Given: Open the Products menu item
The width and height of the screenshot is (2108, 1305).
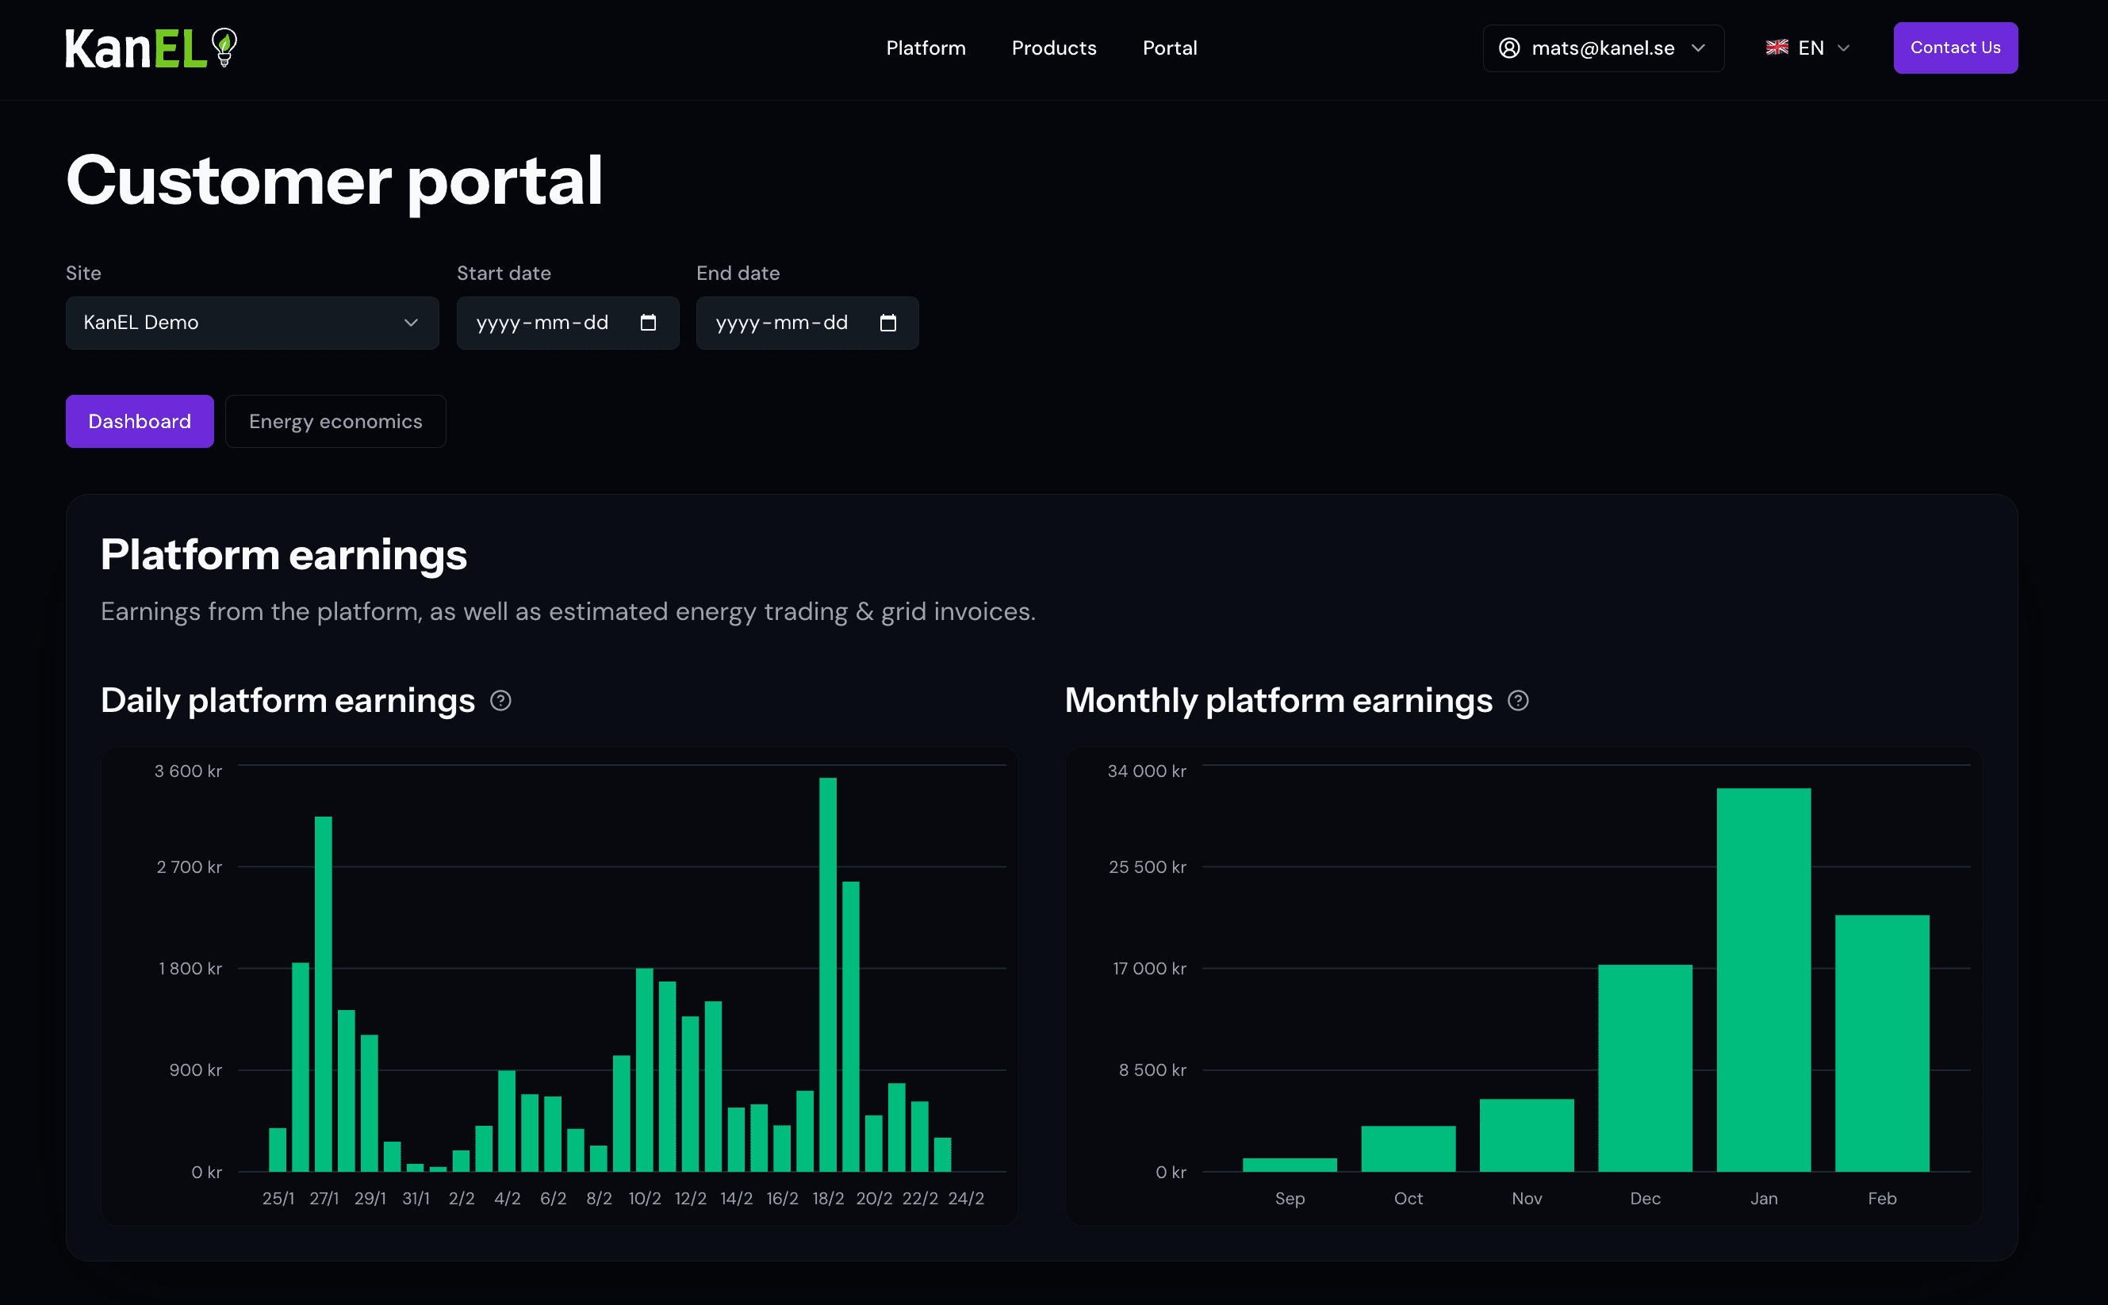Looking at the screenshot, I should (1054, 48).
